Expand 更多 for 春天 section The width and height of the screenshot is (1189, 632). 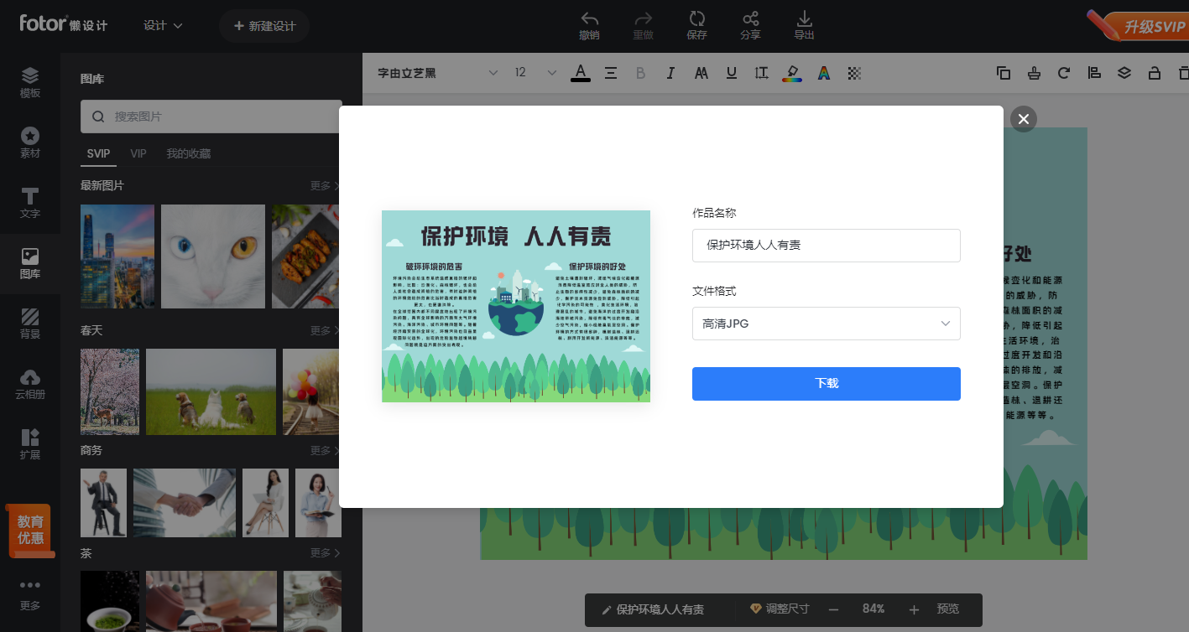(325, 331)
